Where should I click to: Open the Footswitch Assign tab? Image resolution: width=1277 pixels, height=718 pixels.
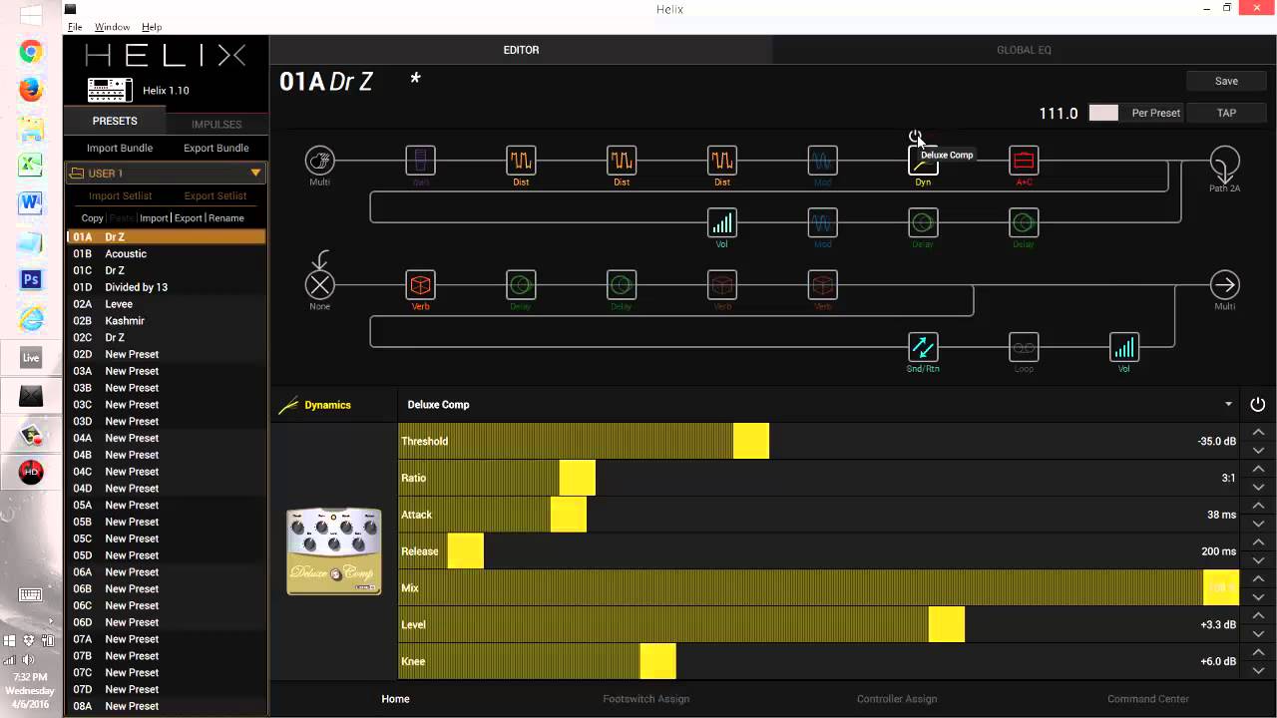click(x=645, y=699)
